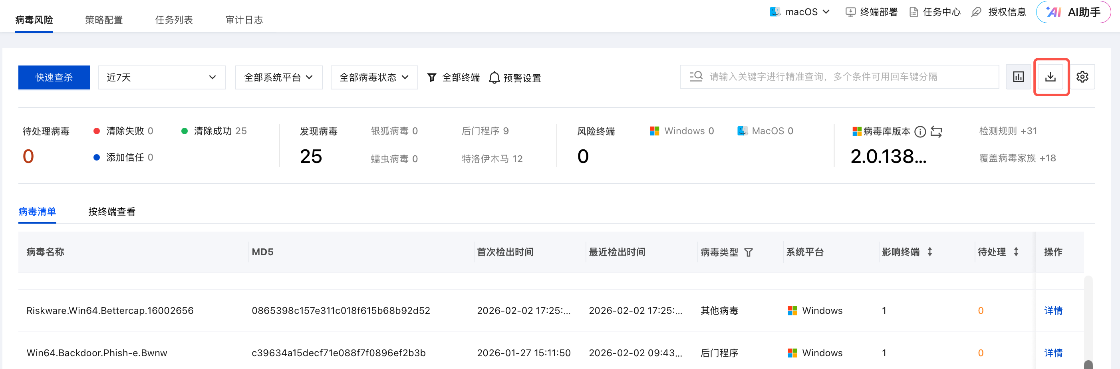1120x369 pixels.
Task: Open 详情 for Riskware.Win64.Bettercap row
Action: coord(1053,310)
